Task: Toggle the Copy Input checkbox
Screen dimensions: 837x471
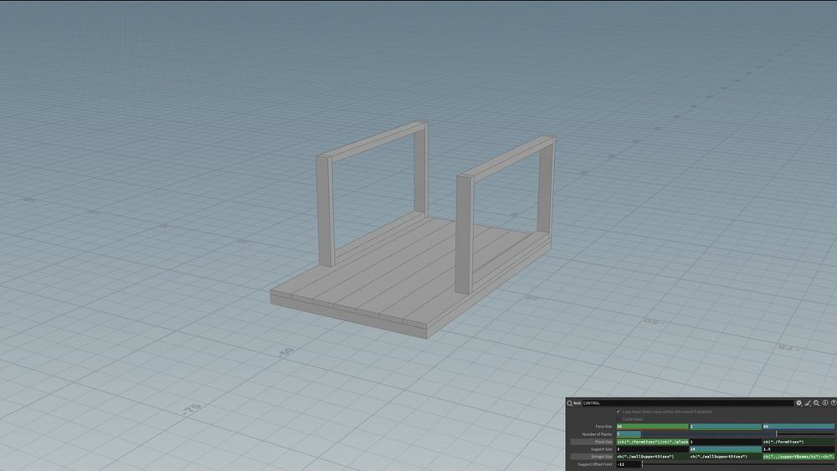Action: click(x=619, y=412)
